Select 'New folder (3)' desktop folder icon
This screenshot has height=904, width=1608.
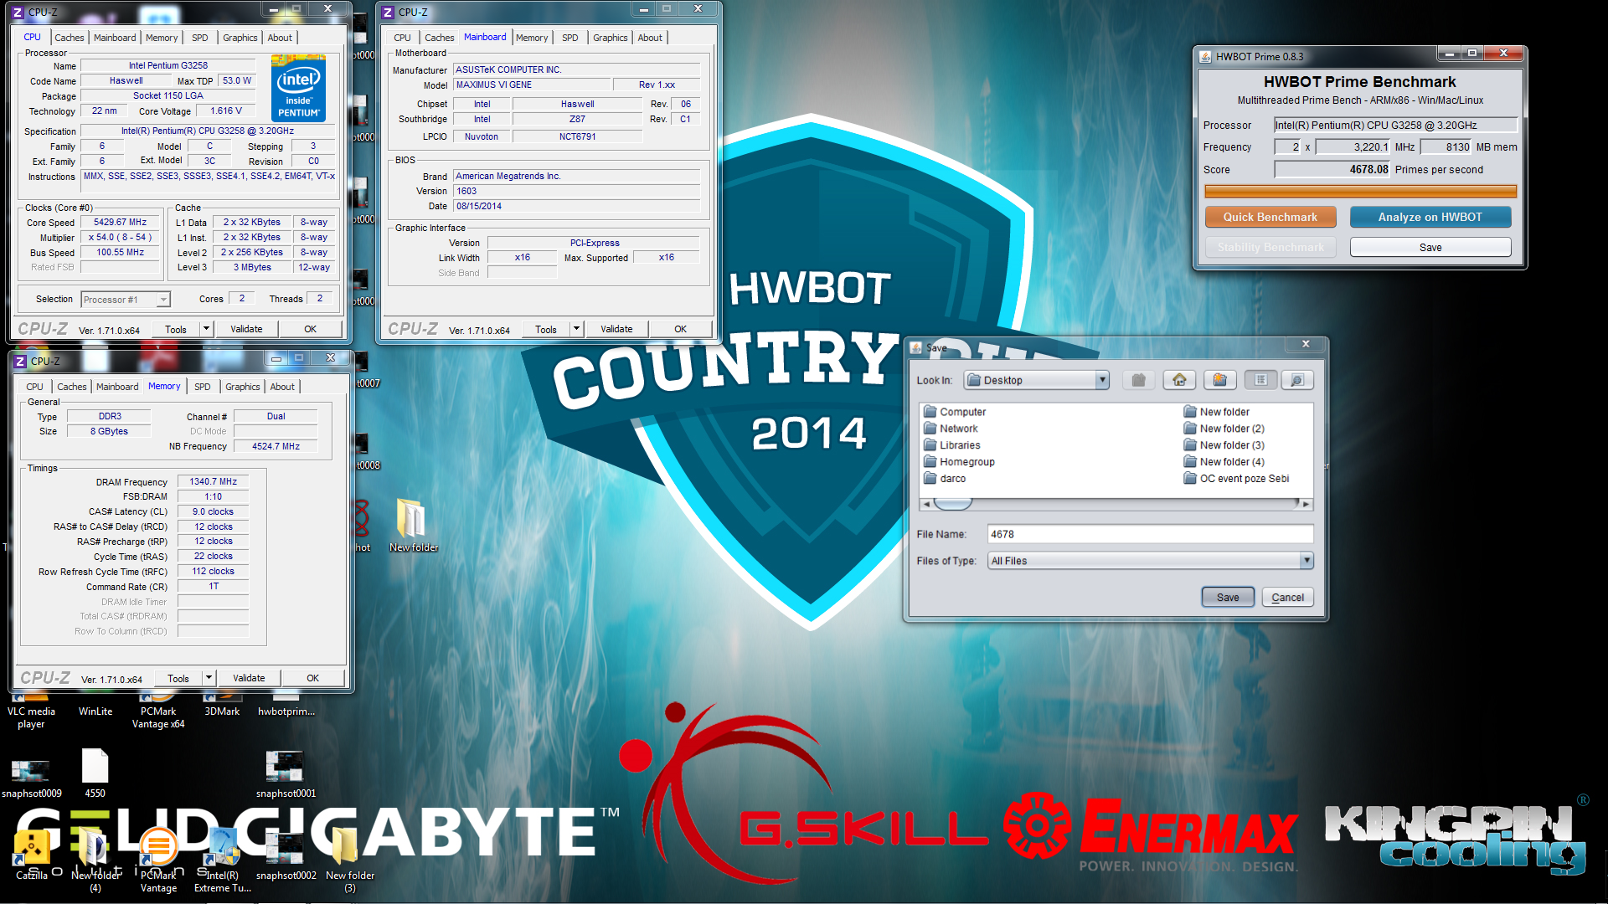pyautogui.click(x=350, y=860)
